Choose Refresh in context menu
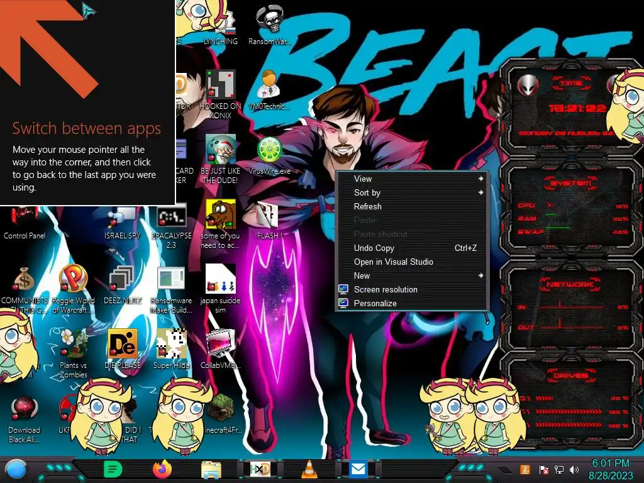Image resolution: width=644 pixels, height=483 pixels. [412, 206]
